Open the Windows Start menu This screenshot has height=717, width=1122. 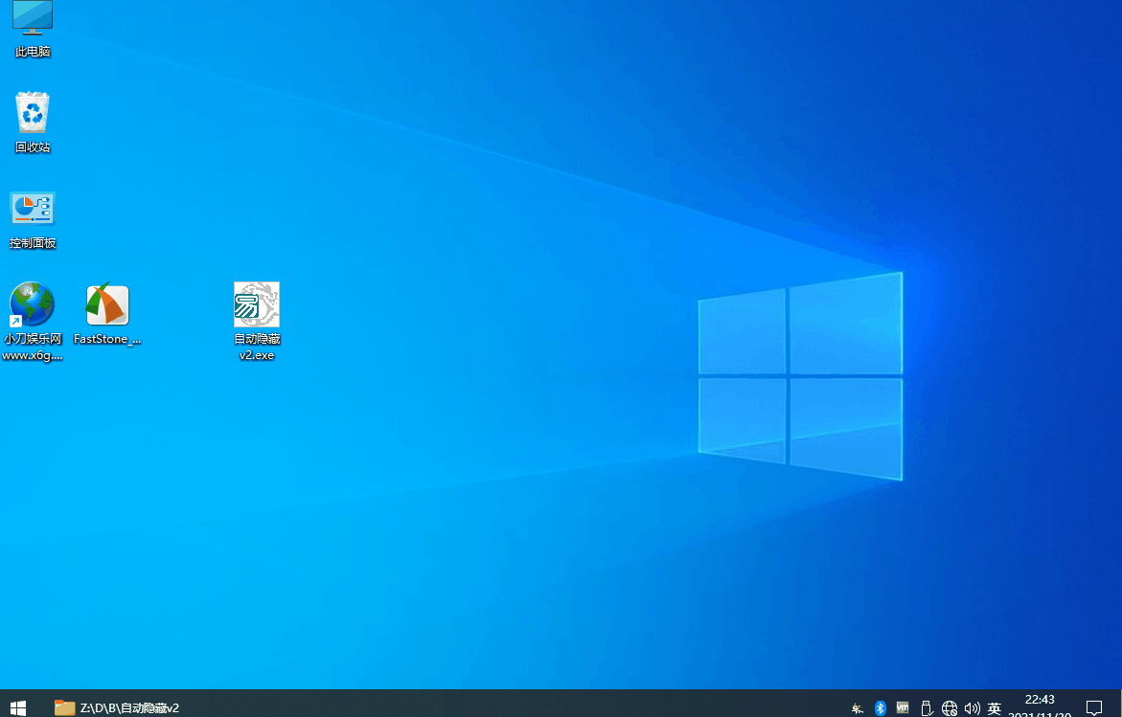click(x=17, y=707)
